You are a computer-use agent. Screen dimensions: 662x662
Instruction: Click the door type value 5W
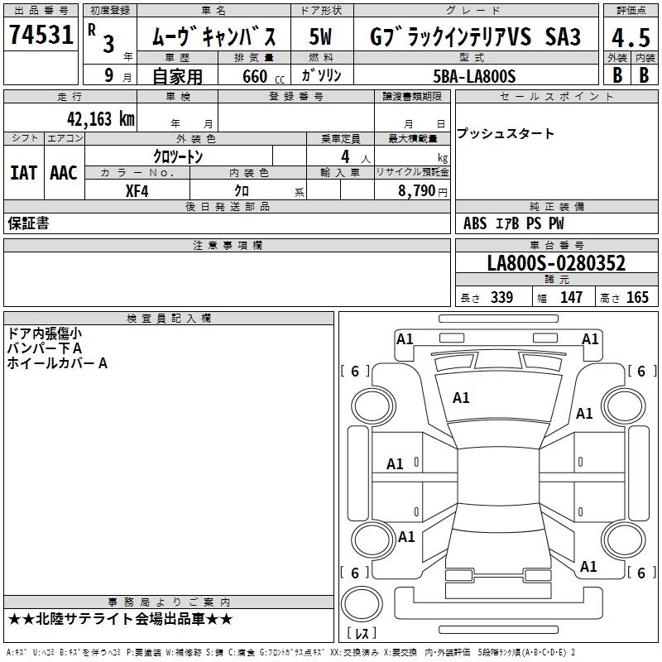click(x=320, y=36)
